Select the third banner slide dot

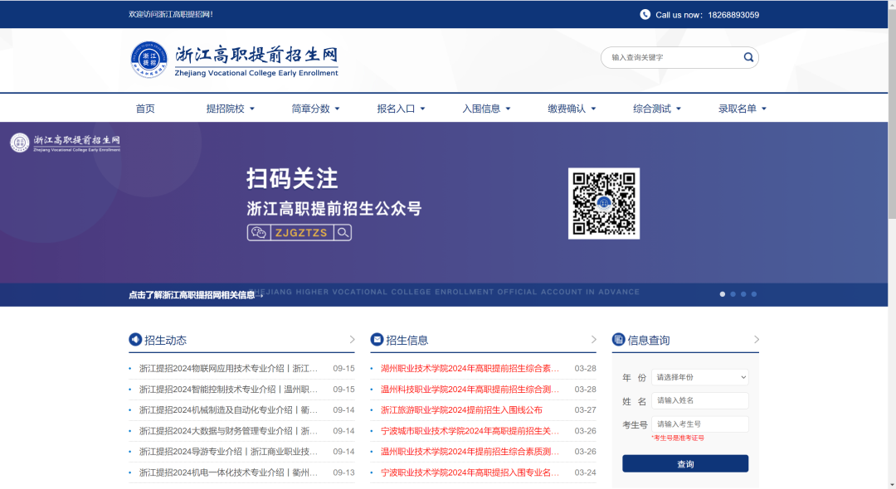743,294
